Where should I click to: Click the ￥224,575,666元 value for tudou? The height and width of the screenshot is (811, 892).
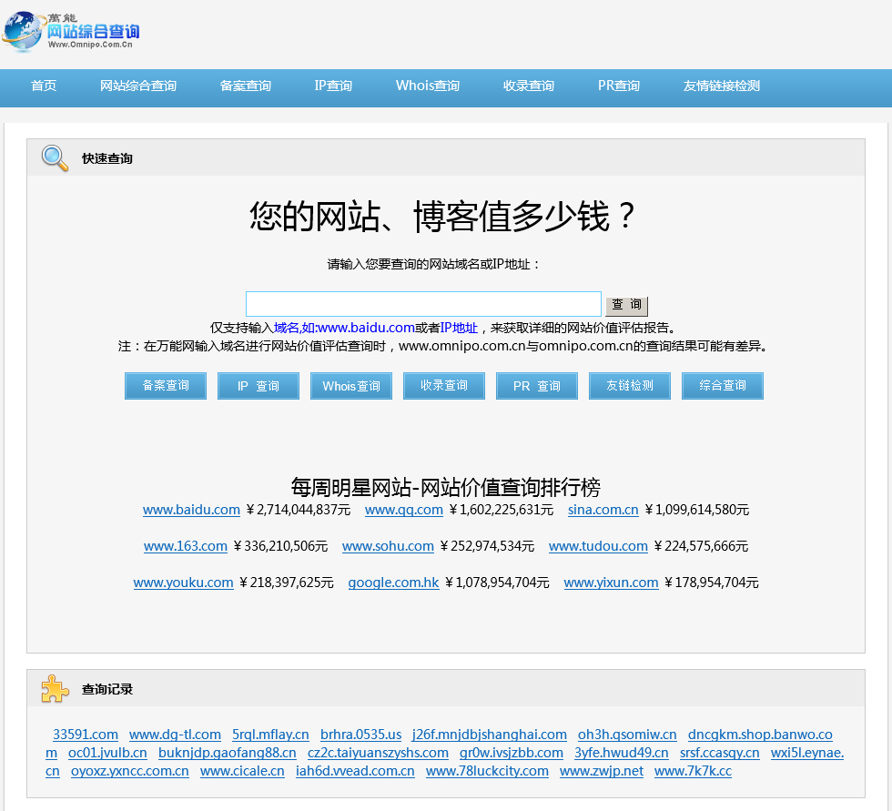pos(701,546)
